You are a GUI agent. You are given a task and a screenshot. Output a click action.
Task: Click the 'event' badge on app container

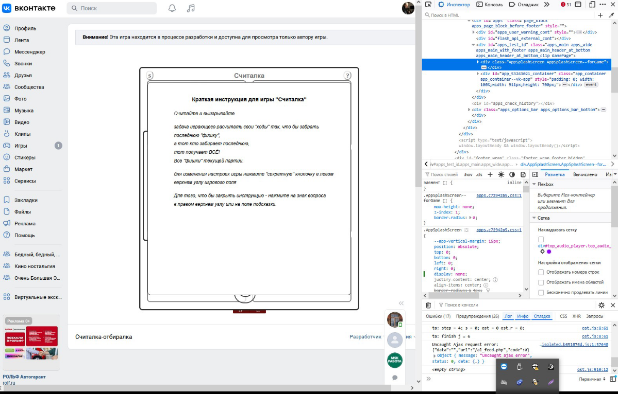tap(591, 84)
